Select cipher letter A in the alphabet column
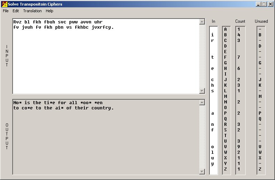The height and width of the screenshot is (180, 275). (x=225, y=29)
